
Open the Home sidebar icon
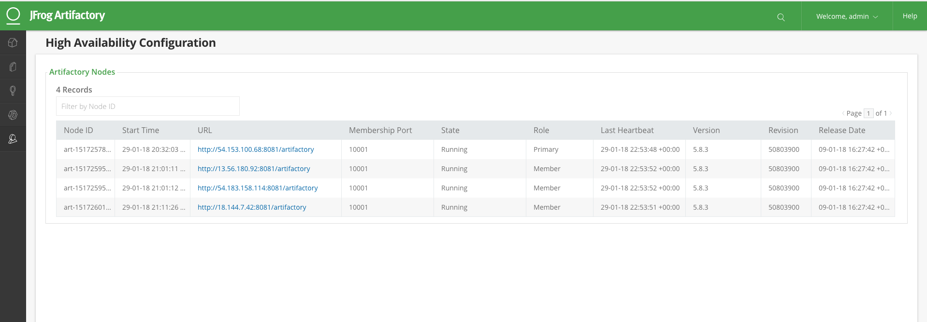[13, 43]
